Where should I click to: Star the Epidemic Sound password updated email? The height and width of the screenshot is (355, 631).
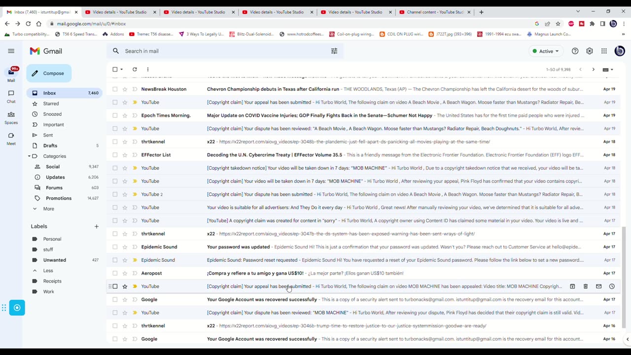(x=125, y=247)
